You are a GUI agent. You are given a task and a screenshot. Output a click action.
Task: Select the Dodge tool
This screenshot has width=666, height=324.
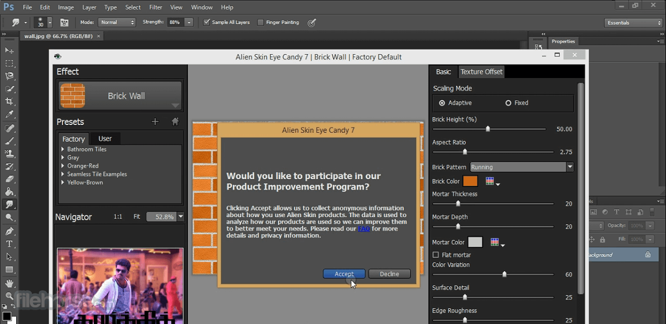point(9,217)
